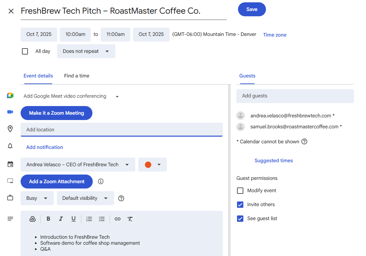Click the Bold formatting icon
366x256 pixels.
(x=49, y=219)
